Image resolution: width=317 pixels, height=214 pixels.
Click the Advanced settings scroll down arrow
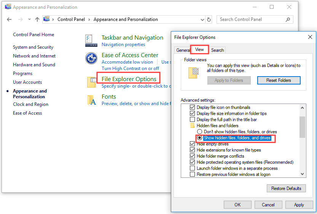click(x=302, y=174)
